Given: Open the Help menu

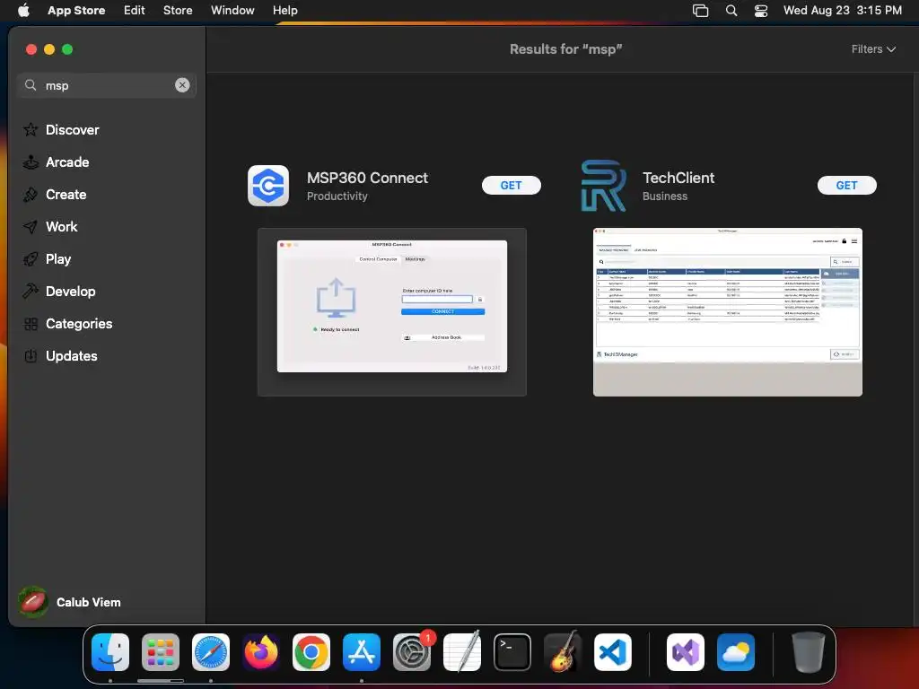Looking at the screenshot, I should click(x=284, y=10).
